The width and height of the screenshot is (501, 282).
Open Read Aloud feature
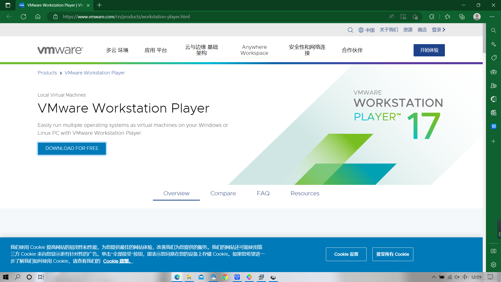pos(391,17)
